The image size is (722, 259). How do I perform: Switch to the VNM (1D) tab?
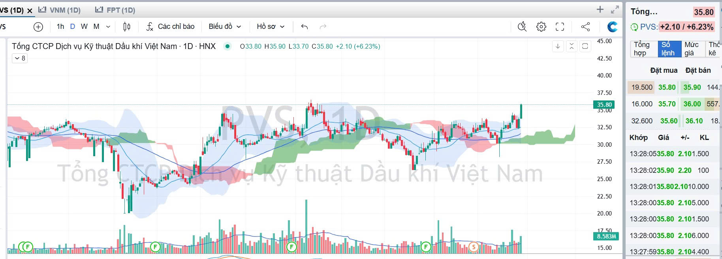(x=59, y=10)
